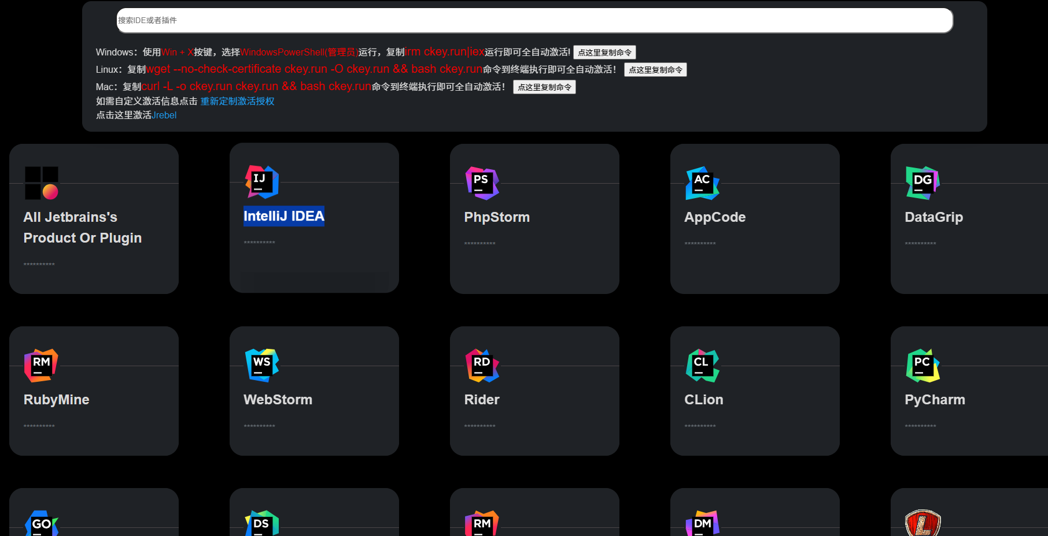Select the DataGrip card title
Screen dimensions: 1048x536
coord(934,217)
